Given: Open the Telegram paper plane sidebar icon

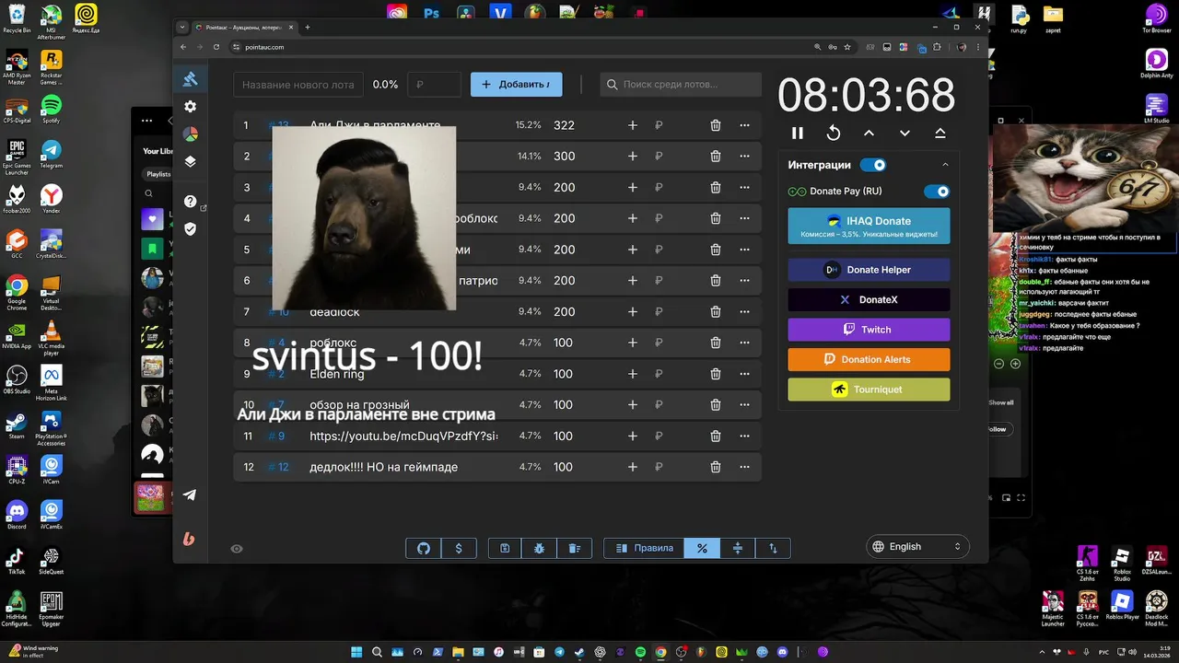Looking at the screenshot, I should point(190,494).
